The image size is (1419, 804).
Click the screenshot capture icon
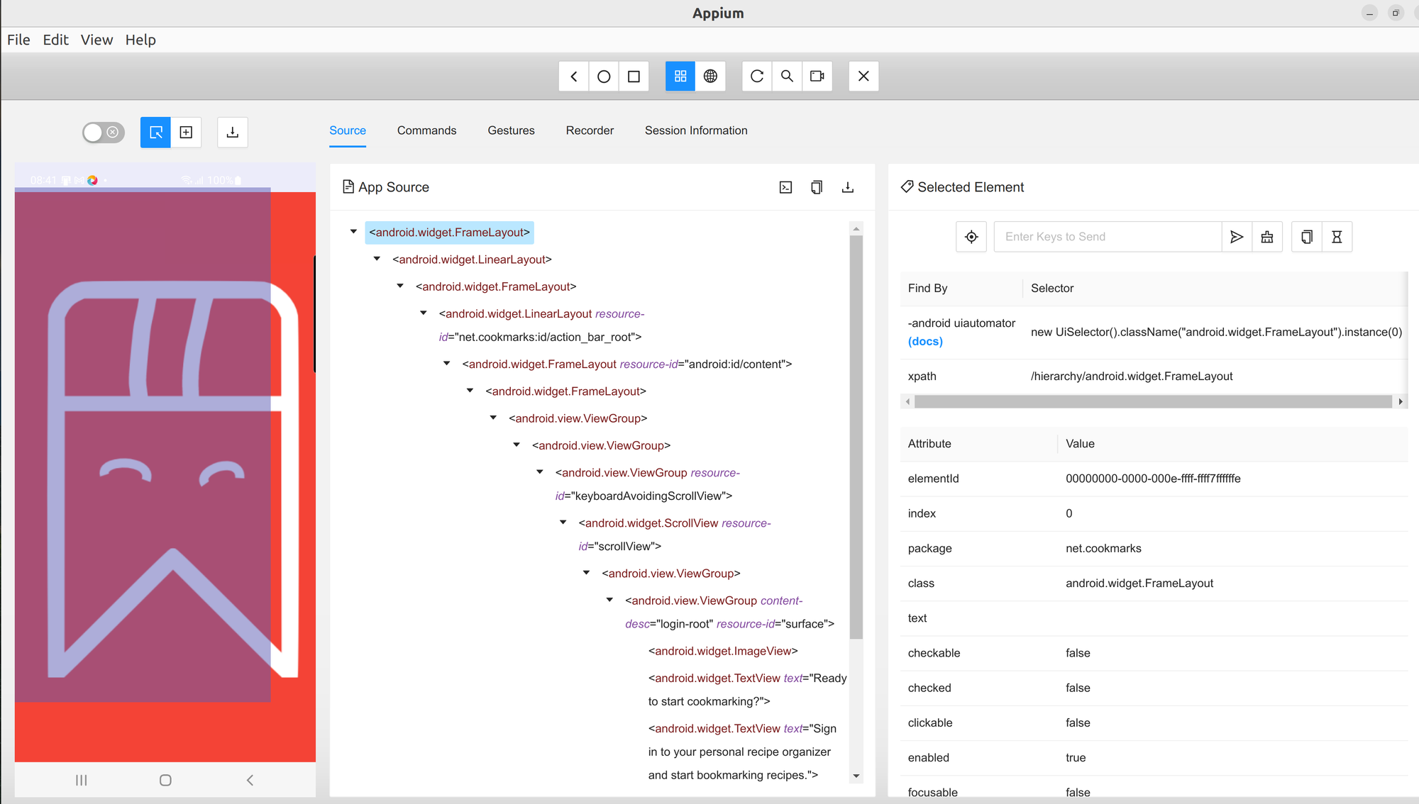coord(231,131)
